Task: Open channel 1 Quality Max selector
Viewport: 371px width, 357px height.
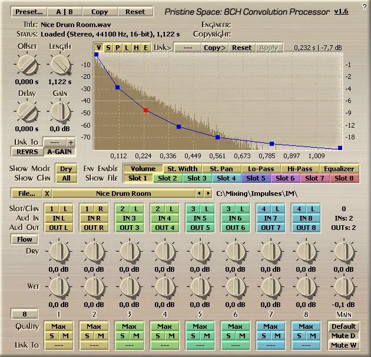Action: point(58,326)
